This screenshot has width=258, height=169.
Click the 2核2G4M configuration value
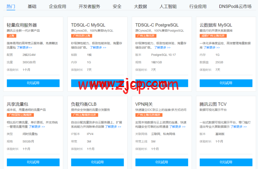coord(29,55)
